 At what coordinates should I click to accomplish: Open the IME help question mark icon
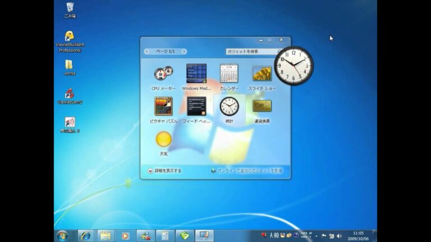pyautogui.click(x=296, y=235)
